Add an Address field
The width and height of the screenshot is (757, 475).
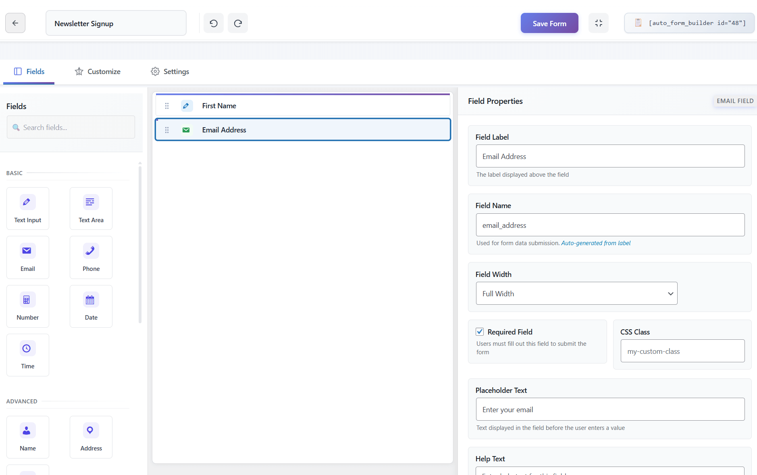coord(91,437)
